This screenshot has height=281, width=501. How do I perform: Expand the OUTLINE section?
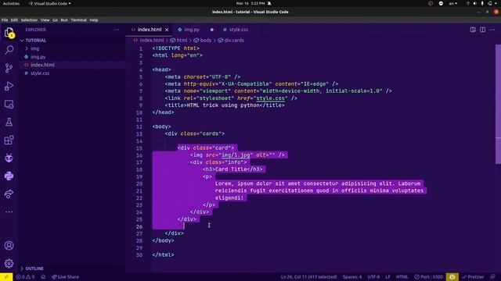[x=34, y=269]
